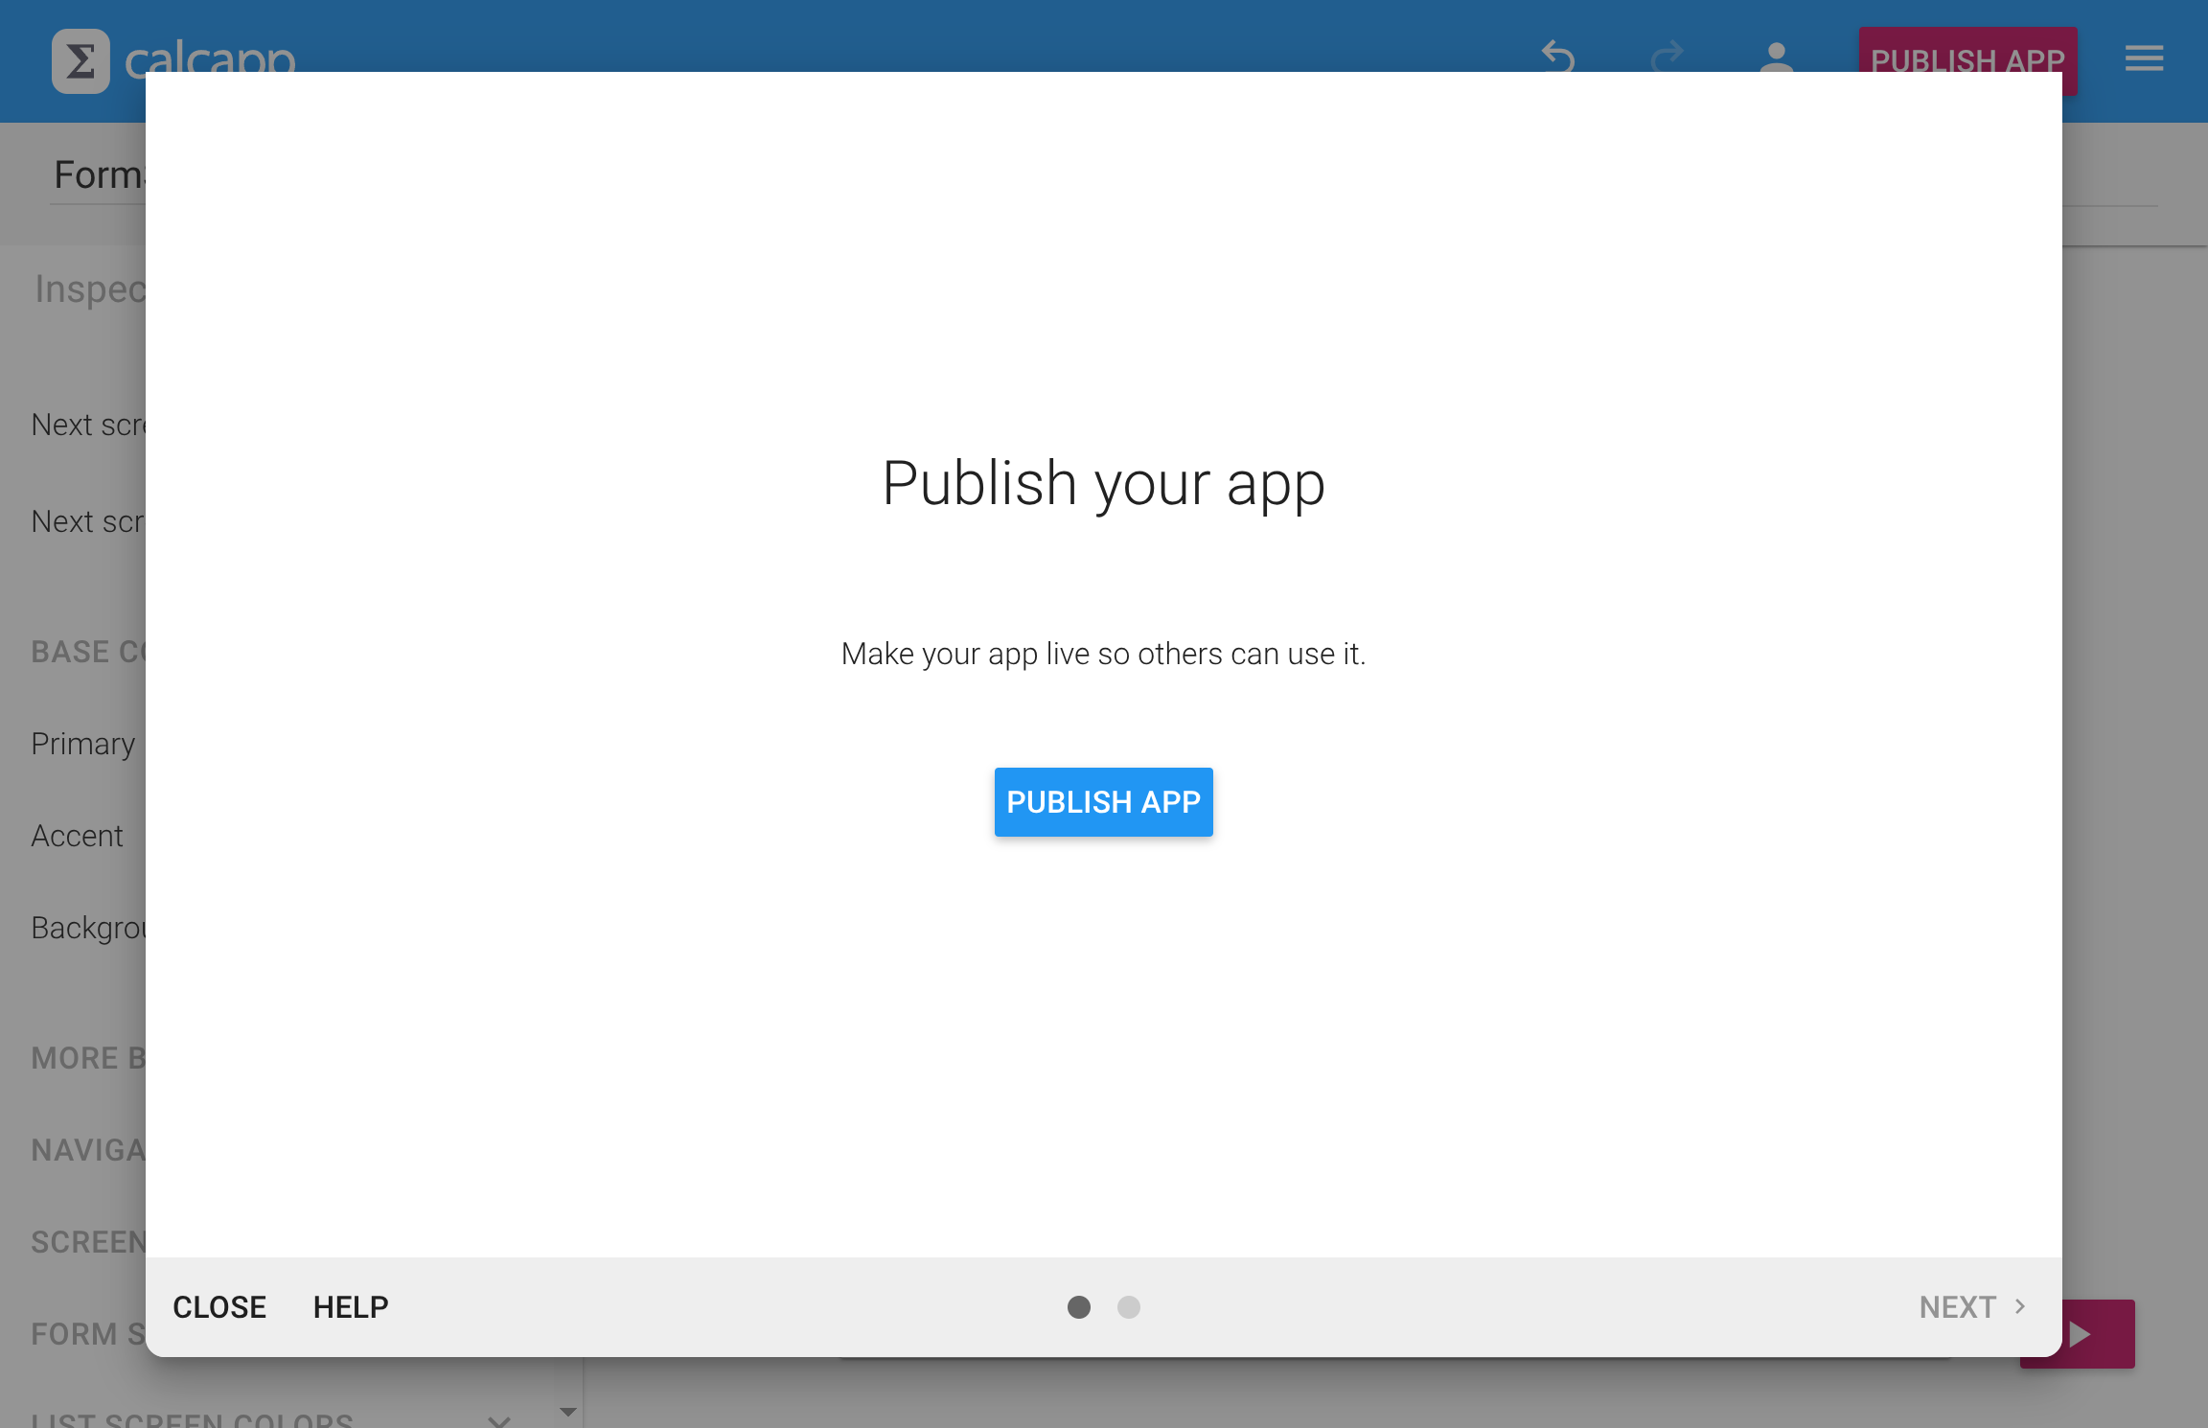Select the second page indicator dot

[x=1129, y=1307]
